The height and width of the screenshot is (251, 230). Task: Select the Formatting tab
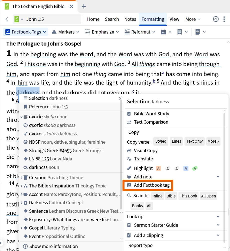click(153, 19)
